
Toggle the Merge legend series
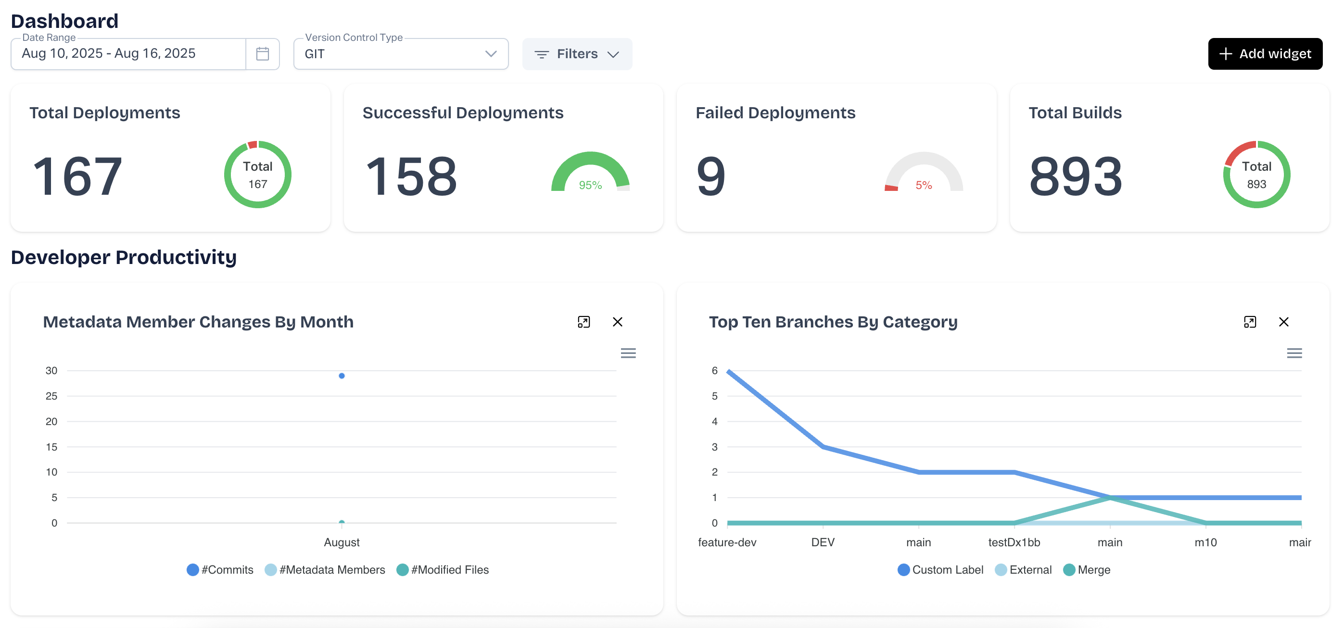1087,570
